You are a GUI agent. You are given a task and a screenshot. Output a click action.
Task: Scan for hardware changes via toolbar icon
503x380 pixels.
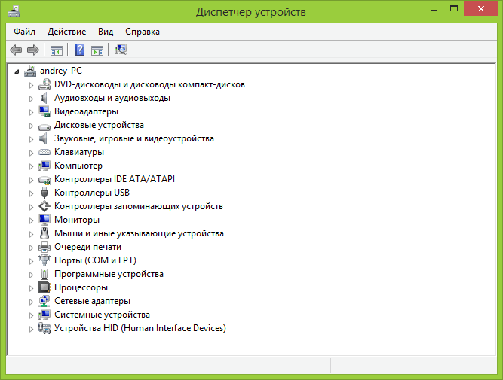[121, 50]
